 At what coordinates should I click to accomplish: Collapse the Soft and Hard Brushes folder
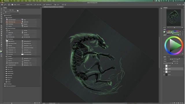click(5, 28)
